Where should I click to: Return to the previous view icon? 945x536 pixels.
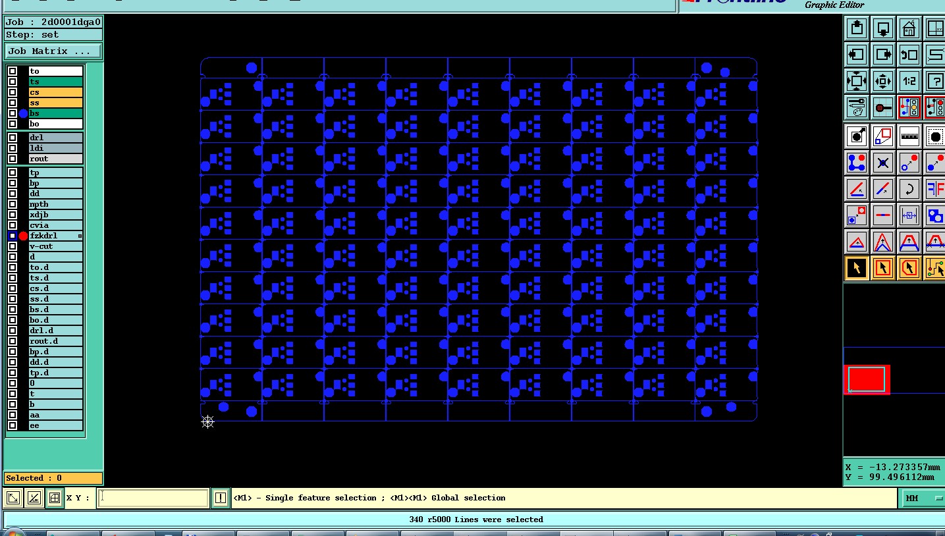click(x=909, y=55)
